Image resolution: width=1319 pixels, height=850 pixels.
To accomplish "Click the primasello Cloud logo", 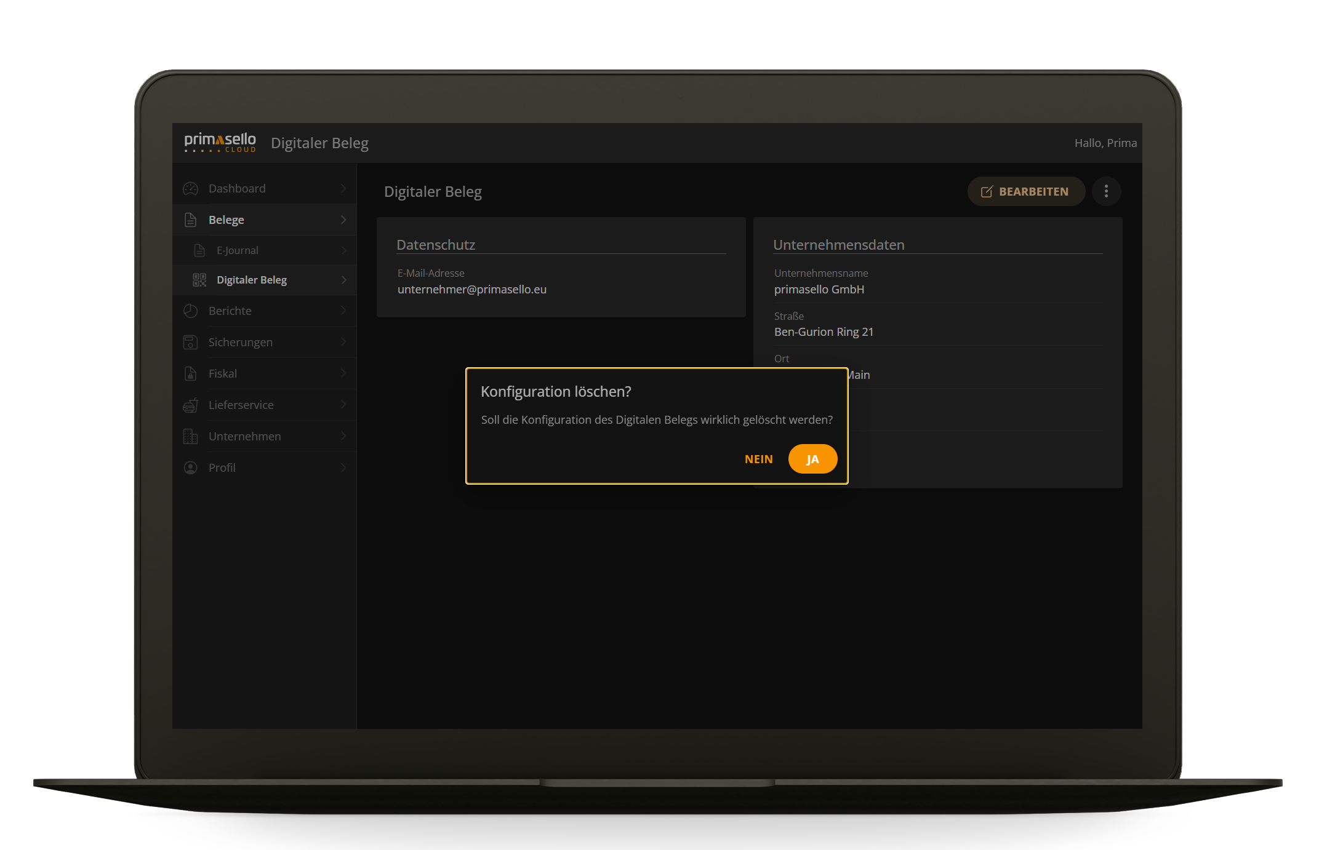I will [220, 142].
